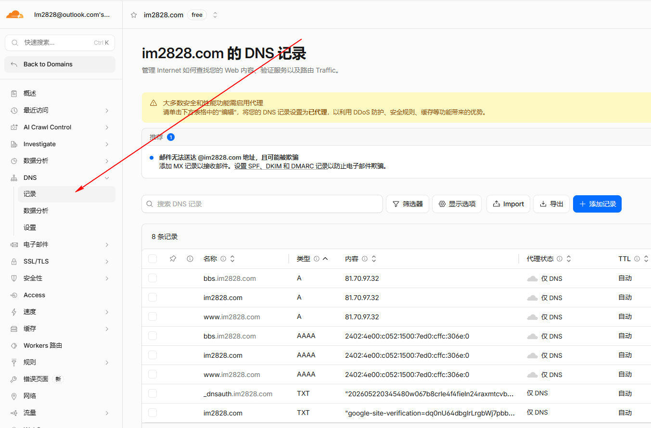Screen dimensions: 651x428
Task: Click the info icon next to 代理状态
Action: pos(560,259)
